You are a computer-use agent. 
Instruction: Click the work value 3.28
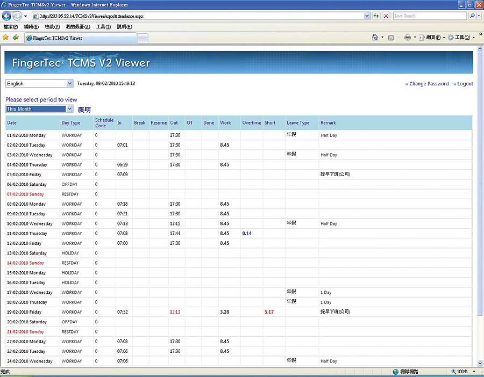[x=224, y=312]
